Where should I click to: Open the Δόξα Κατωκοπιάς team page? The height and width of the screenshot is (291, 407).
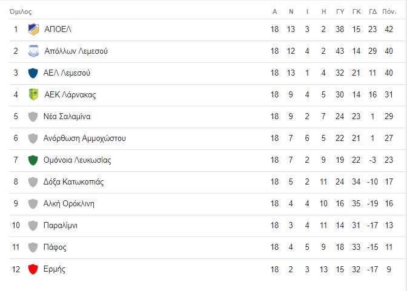(x=73, y=182)
